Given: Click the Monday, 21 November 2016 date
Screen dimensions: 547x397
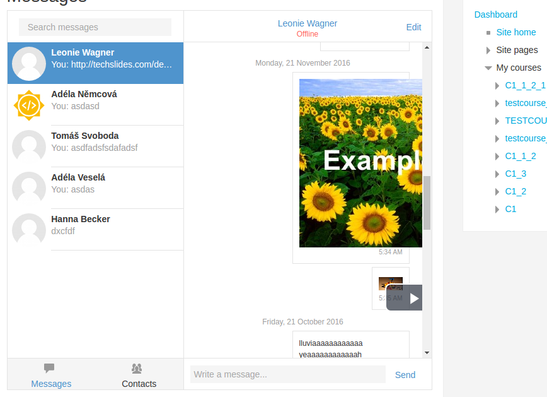Looking at the screenshot, I should point(302,63).
